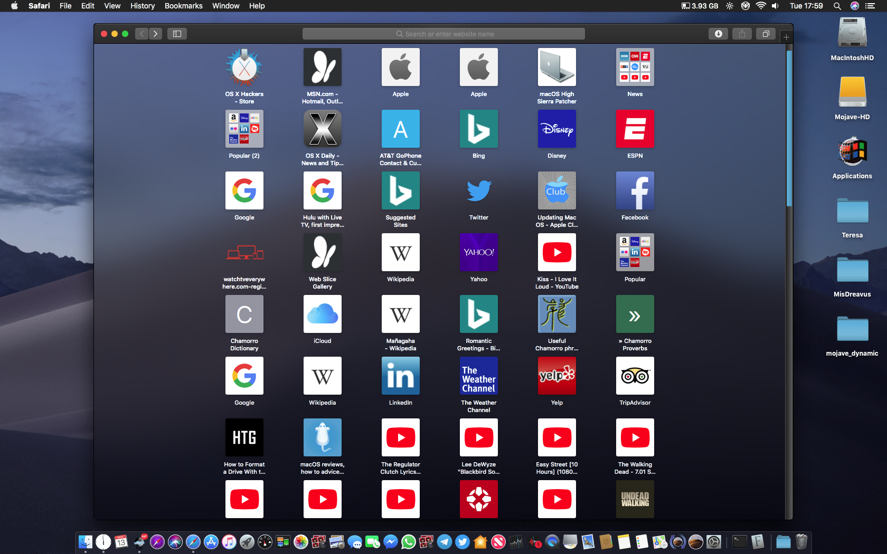Open the Updating Mac OS Apple Club favorite
The image size is (887, 554).
(x=557, y=190)
